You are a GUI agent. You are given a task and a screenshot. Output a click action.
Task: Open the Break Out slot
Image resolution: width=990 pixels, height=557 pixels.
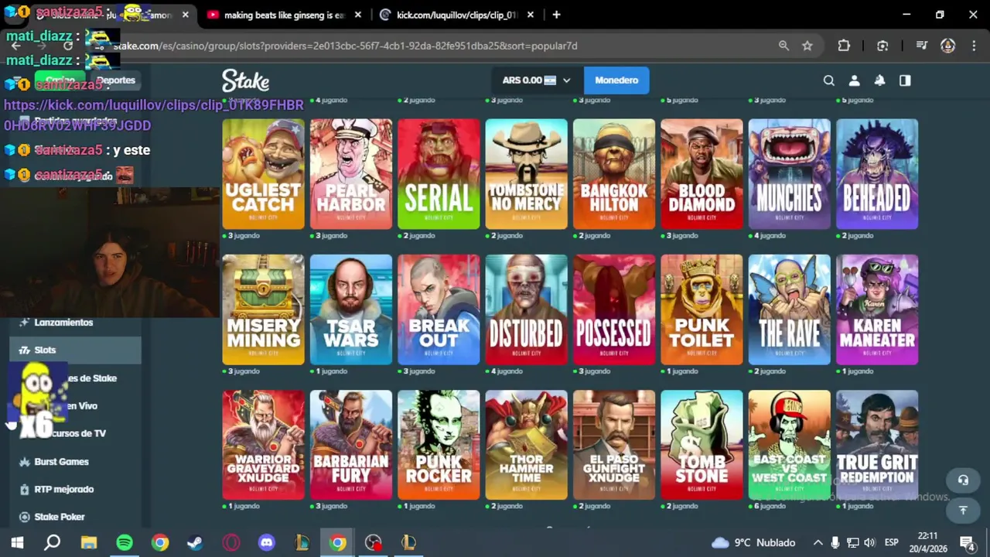(439, 309)
